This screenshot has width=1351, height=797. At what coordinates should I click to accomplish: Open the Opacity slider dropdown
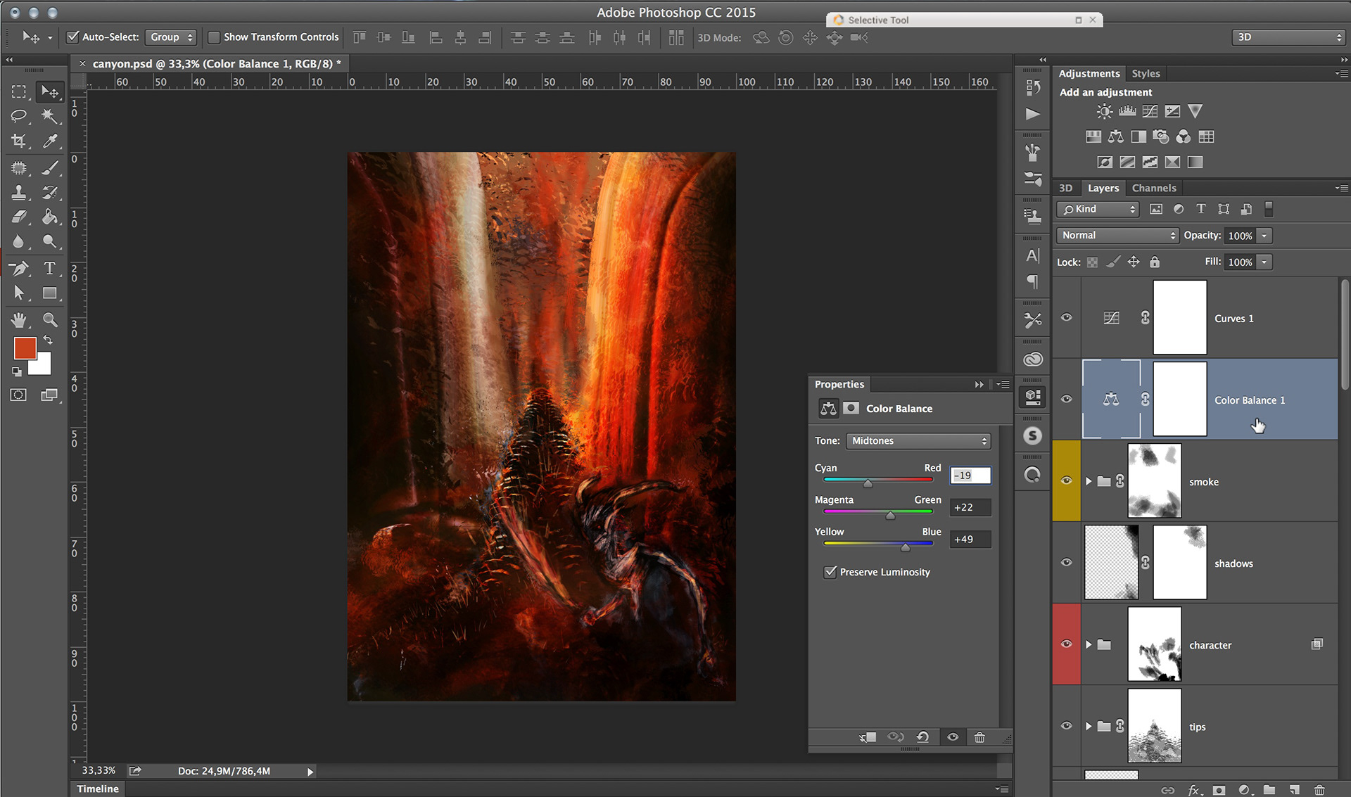1264,236
